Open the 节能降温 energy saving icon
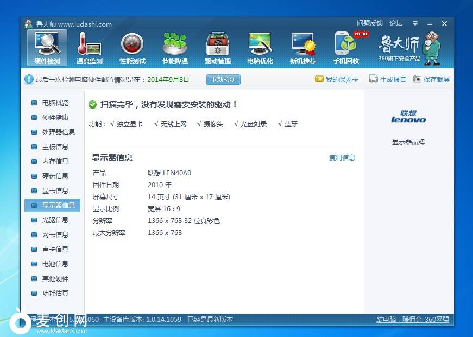Viewport: 473px width, 337px height. (x=175, y=48)
